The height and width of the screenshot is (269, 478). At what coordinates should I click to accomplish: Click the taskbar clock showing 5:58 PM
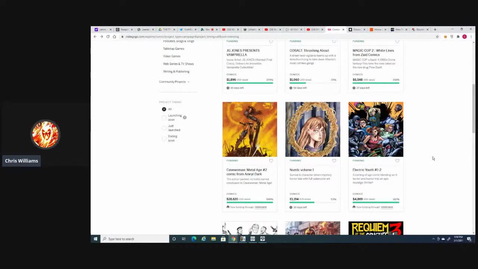tap(458, 239)
